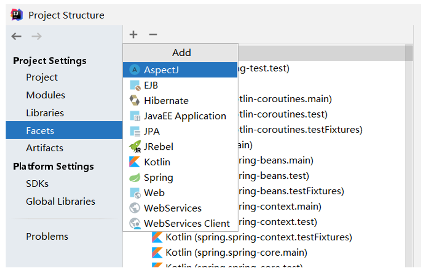Choose the Hibernate icon in Add menu
Screen dimensions: 429x273
(x=135, y=101)
